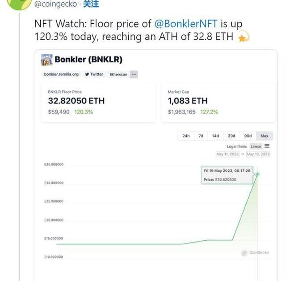Open the bonkler.remilia.org website link
Screen dimensions: 286x281
coord(61,74)
